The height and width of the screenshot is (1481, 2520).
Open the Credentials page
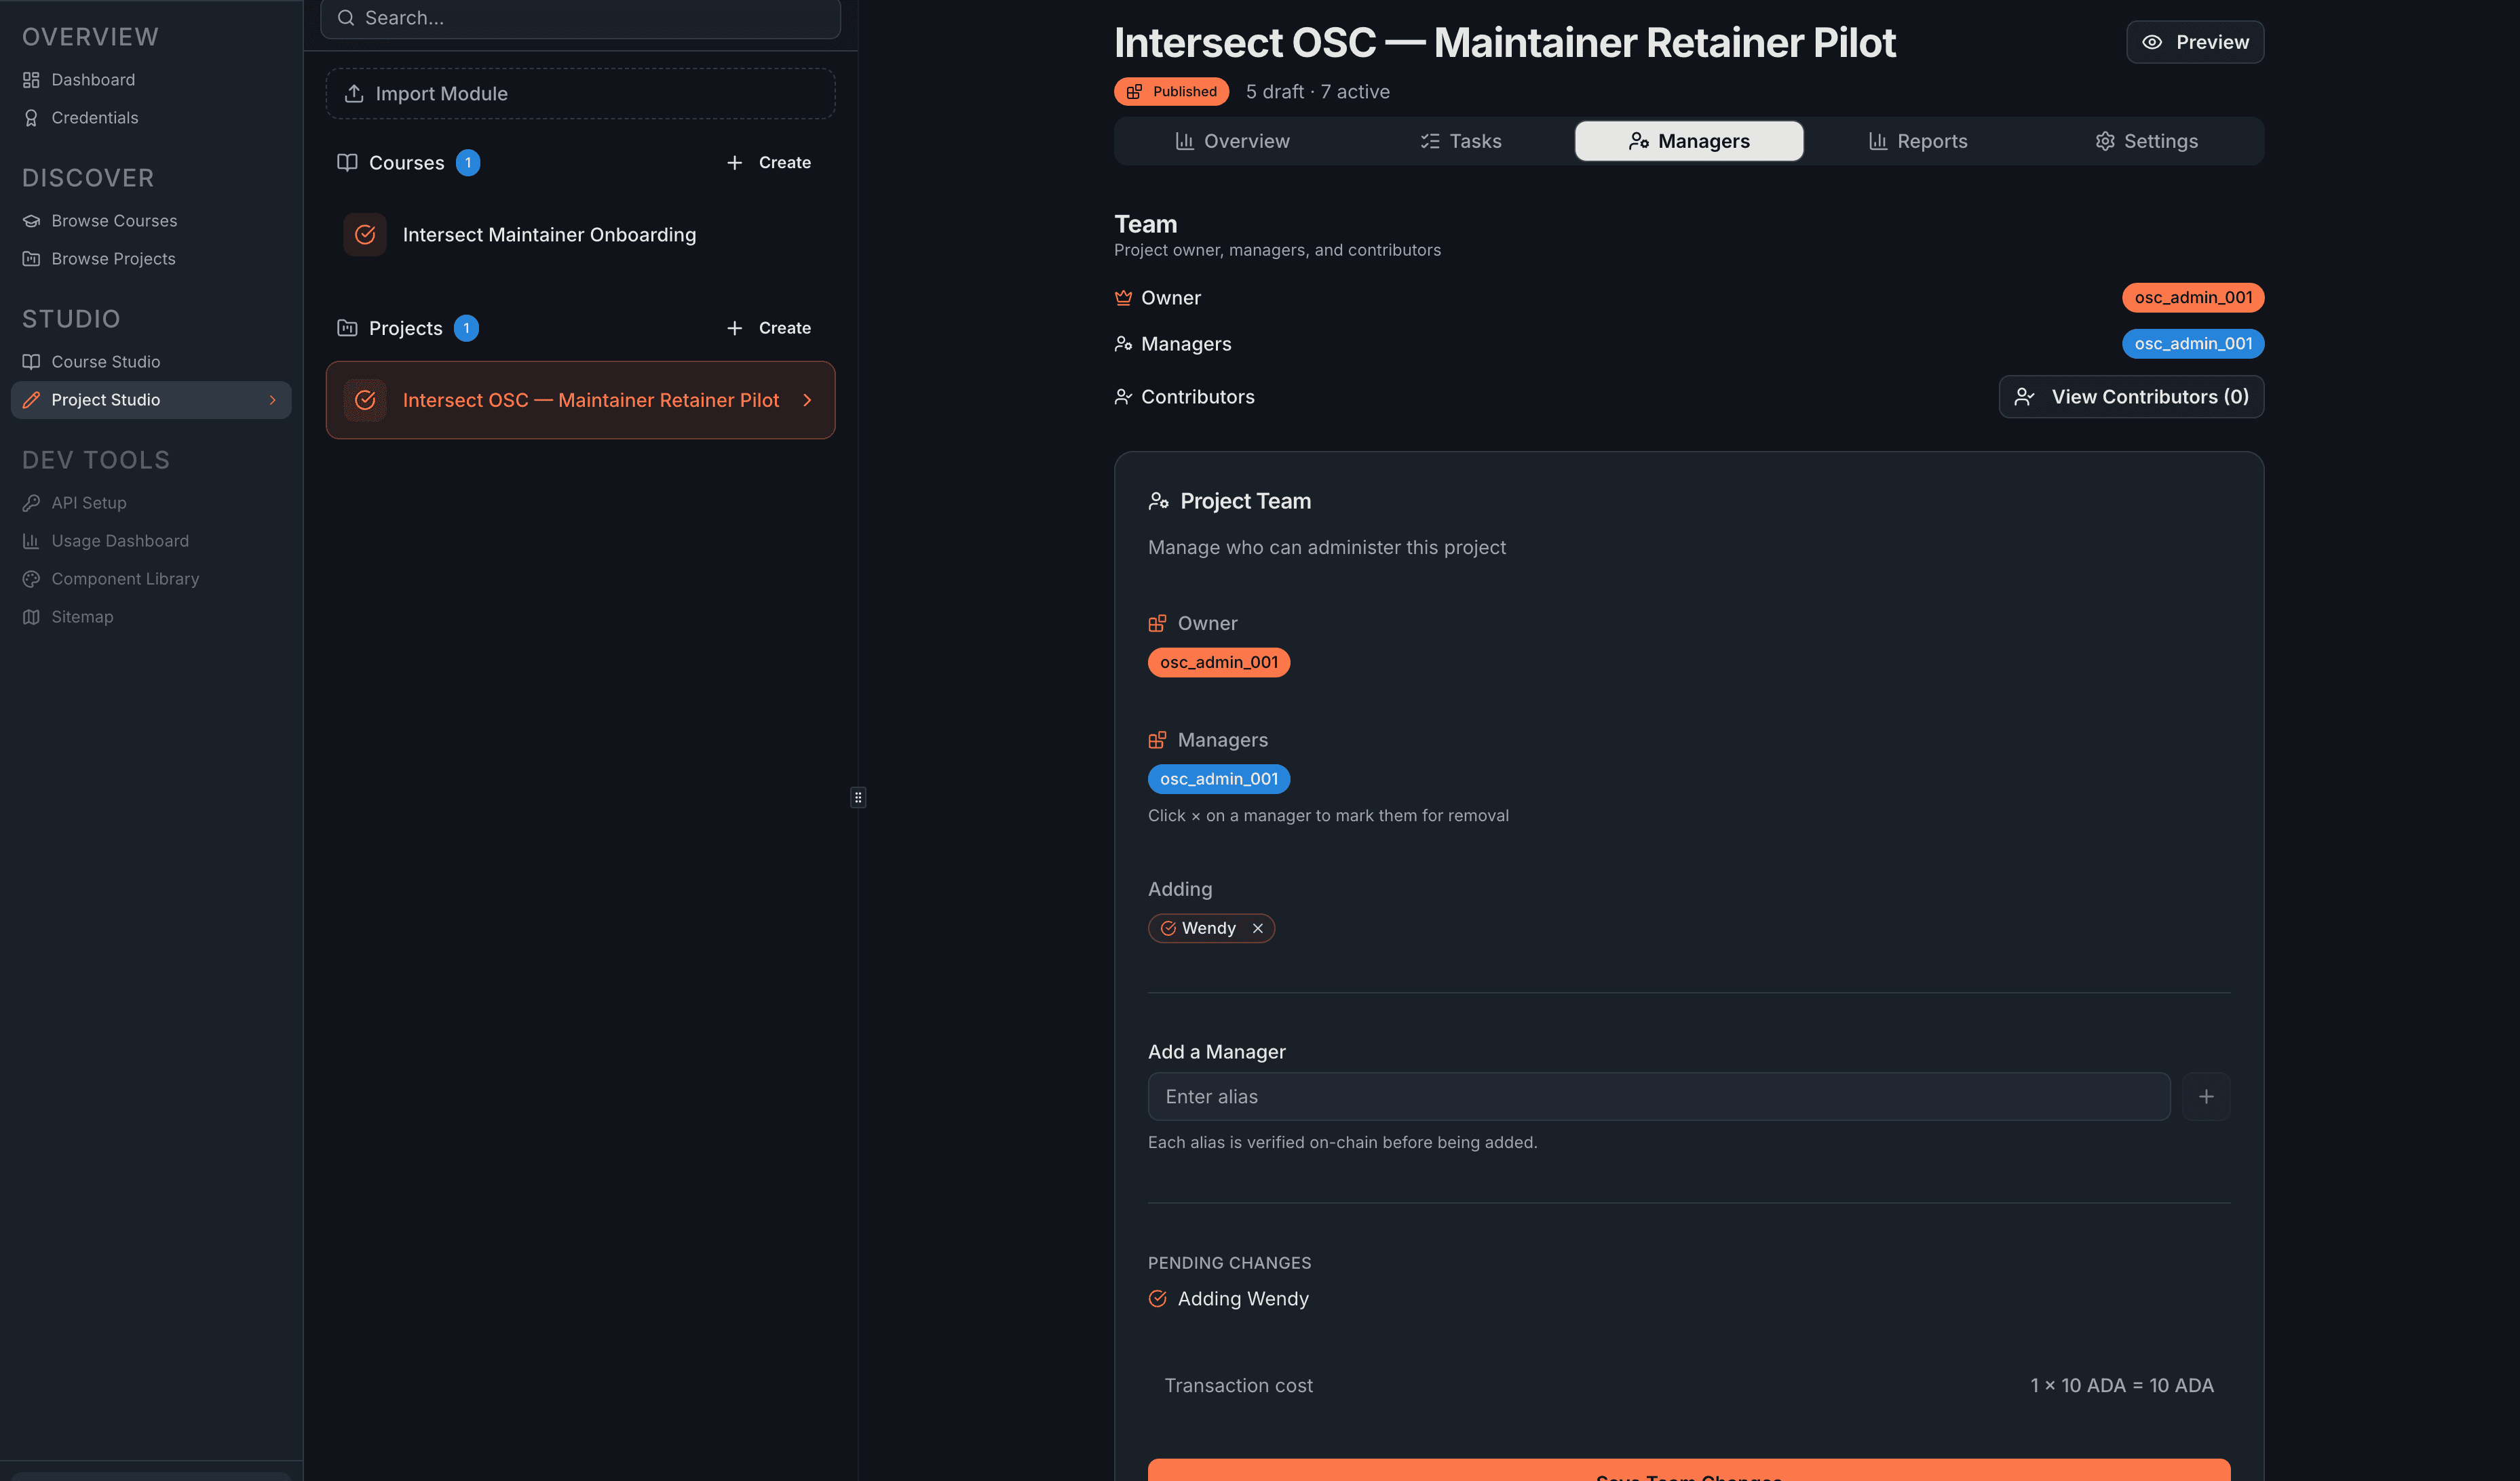coord(95,117)
